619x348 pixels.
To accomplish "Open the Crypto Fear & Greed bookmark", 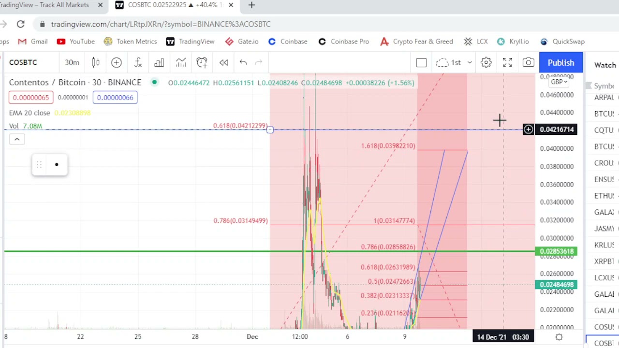I will (416, 42).
